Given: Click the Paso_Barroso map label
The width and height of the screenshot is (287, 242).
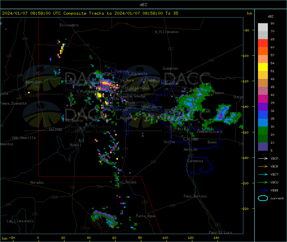Looking at the screenshot, I should [195, 196].
